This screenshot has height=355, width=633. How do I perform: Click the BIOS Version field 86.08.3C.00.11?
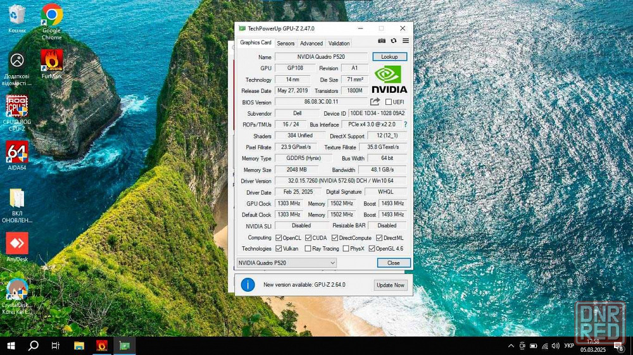coord(321,102)
